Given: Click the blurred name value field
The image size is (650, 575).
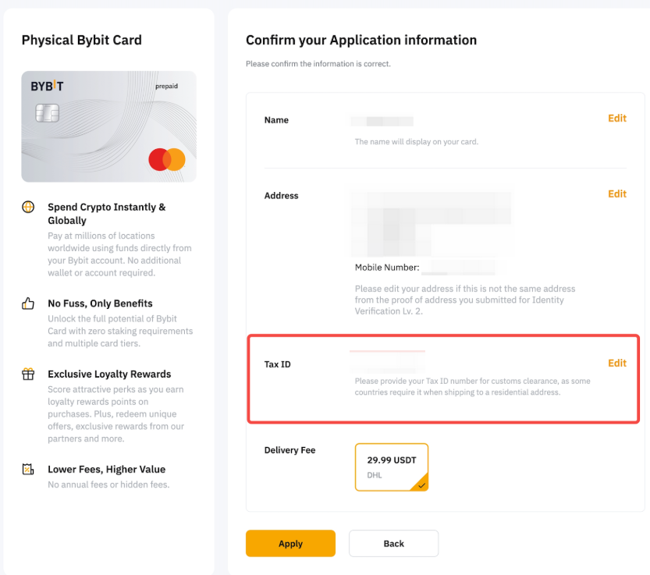Looking at the screenshot, I should 382,121.
